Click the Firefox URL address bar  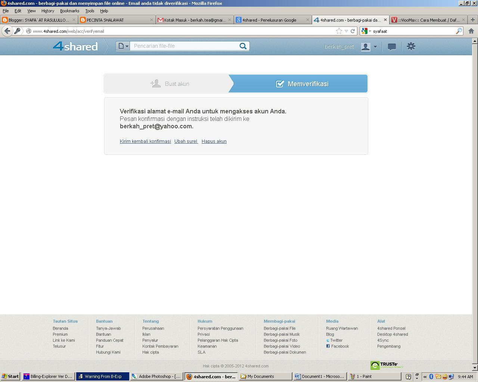[183, 31]
